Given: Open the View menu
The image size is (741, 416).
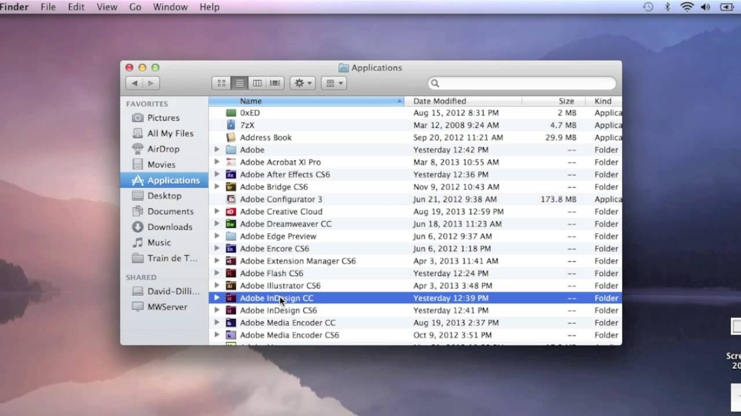Looking at the screenshot, I should pyautogui.click(x=107, y=7).
